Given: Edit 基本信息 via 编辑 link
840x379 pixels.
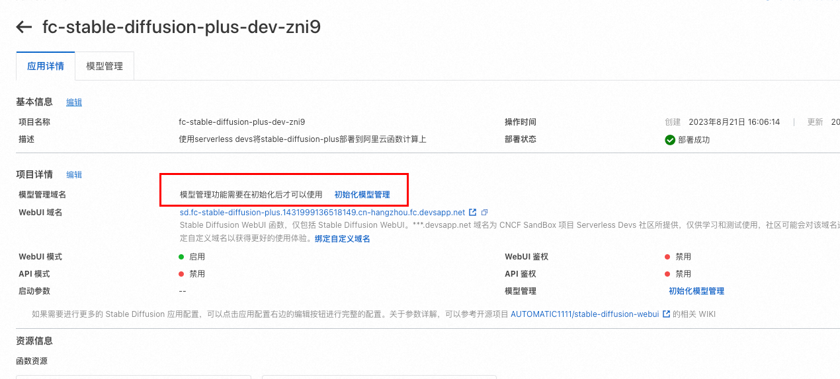Looking at the screenshot, I should (74, 102).
